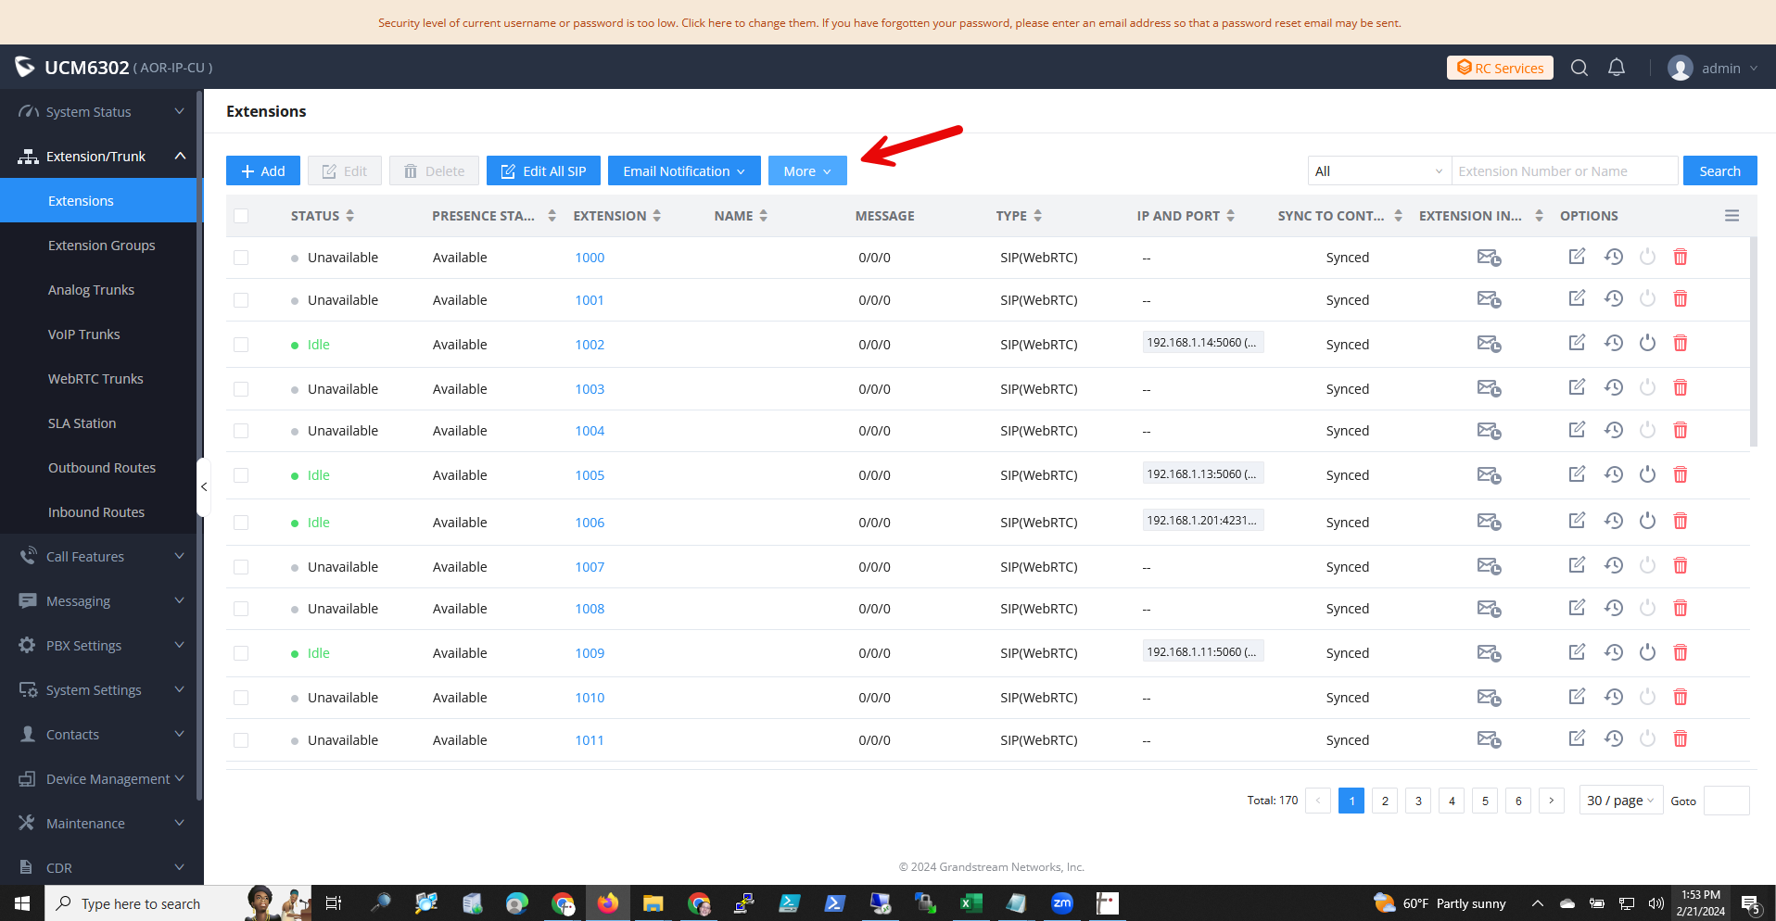Screen dimensions: 1776x921
Task: Click edit icon for extension 1000
Action: click(1577, 257)
